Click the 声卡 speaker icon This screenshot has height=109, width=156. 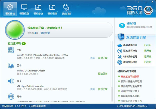coord(11,81)
